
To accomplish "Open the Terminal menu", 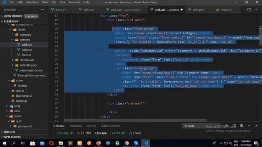I will (x=74, y=2).
